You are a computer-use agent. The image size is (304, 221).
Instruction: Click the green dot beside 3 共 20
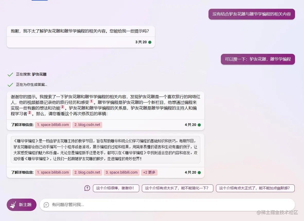click(150, 42)
